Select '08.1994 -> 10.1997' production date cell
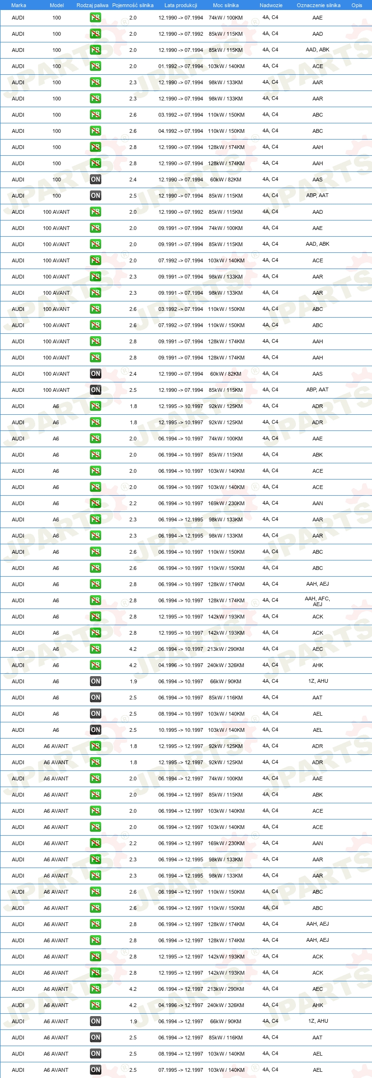This screenshot has height=1078, width=372. click(181, 714)
